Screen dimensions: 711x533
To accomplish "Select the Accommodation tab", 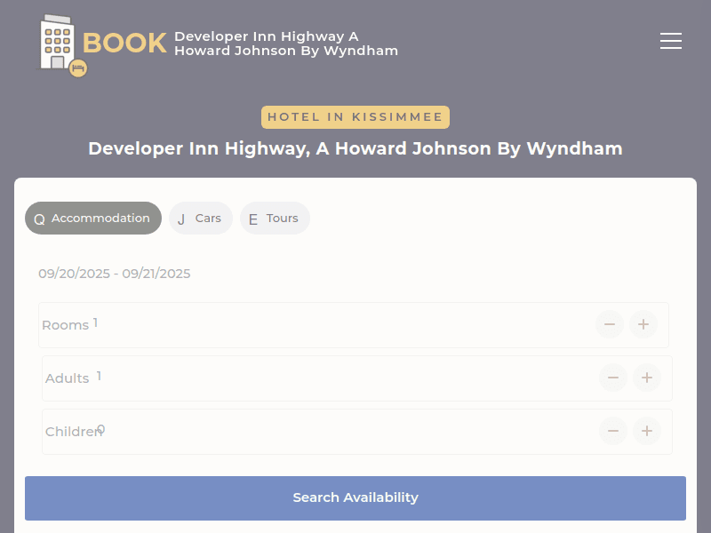I will [93, 219].
